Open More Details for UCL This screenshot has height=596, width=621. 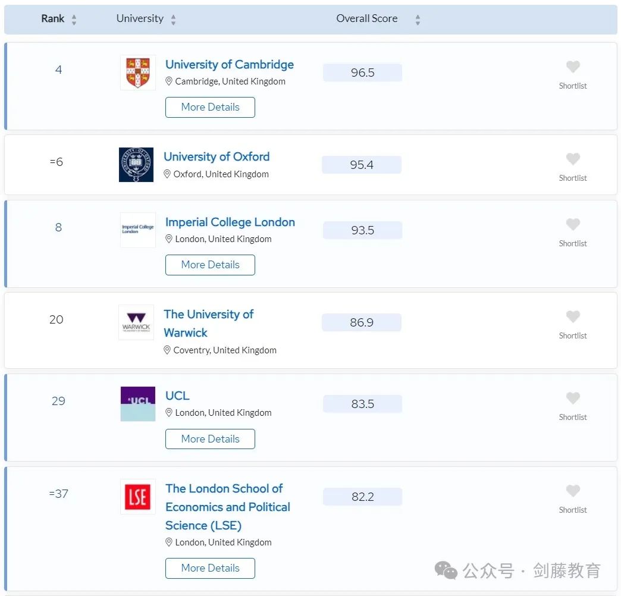211,439
